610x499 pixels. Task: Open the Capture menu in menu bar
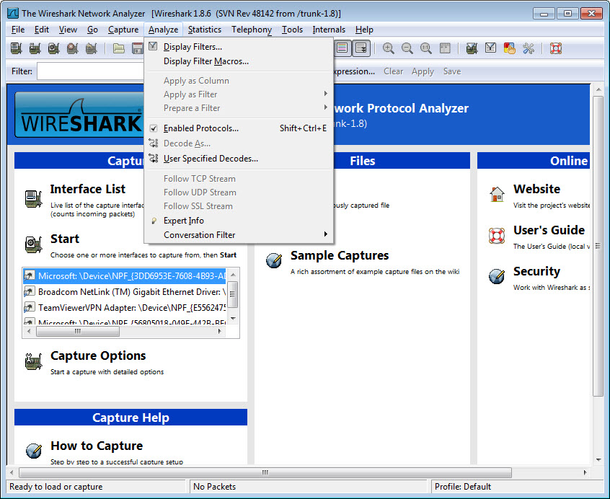point(123,30)
